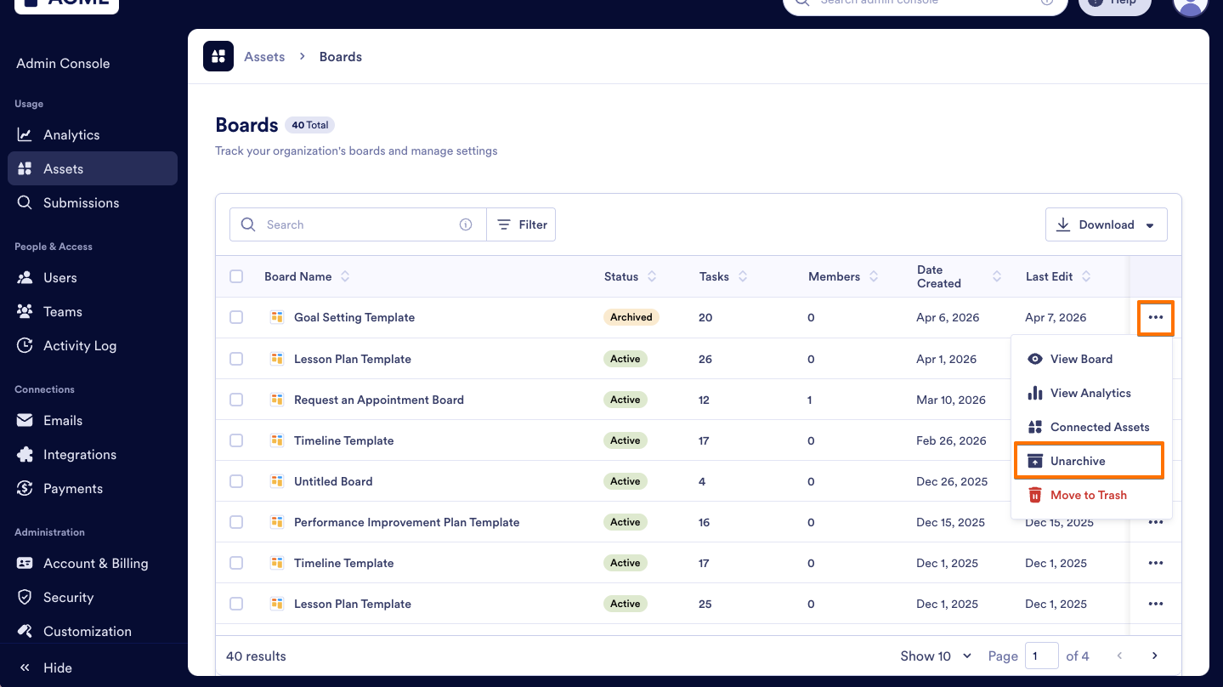
Task: View the Activity Log
Action: pos(81,345)
